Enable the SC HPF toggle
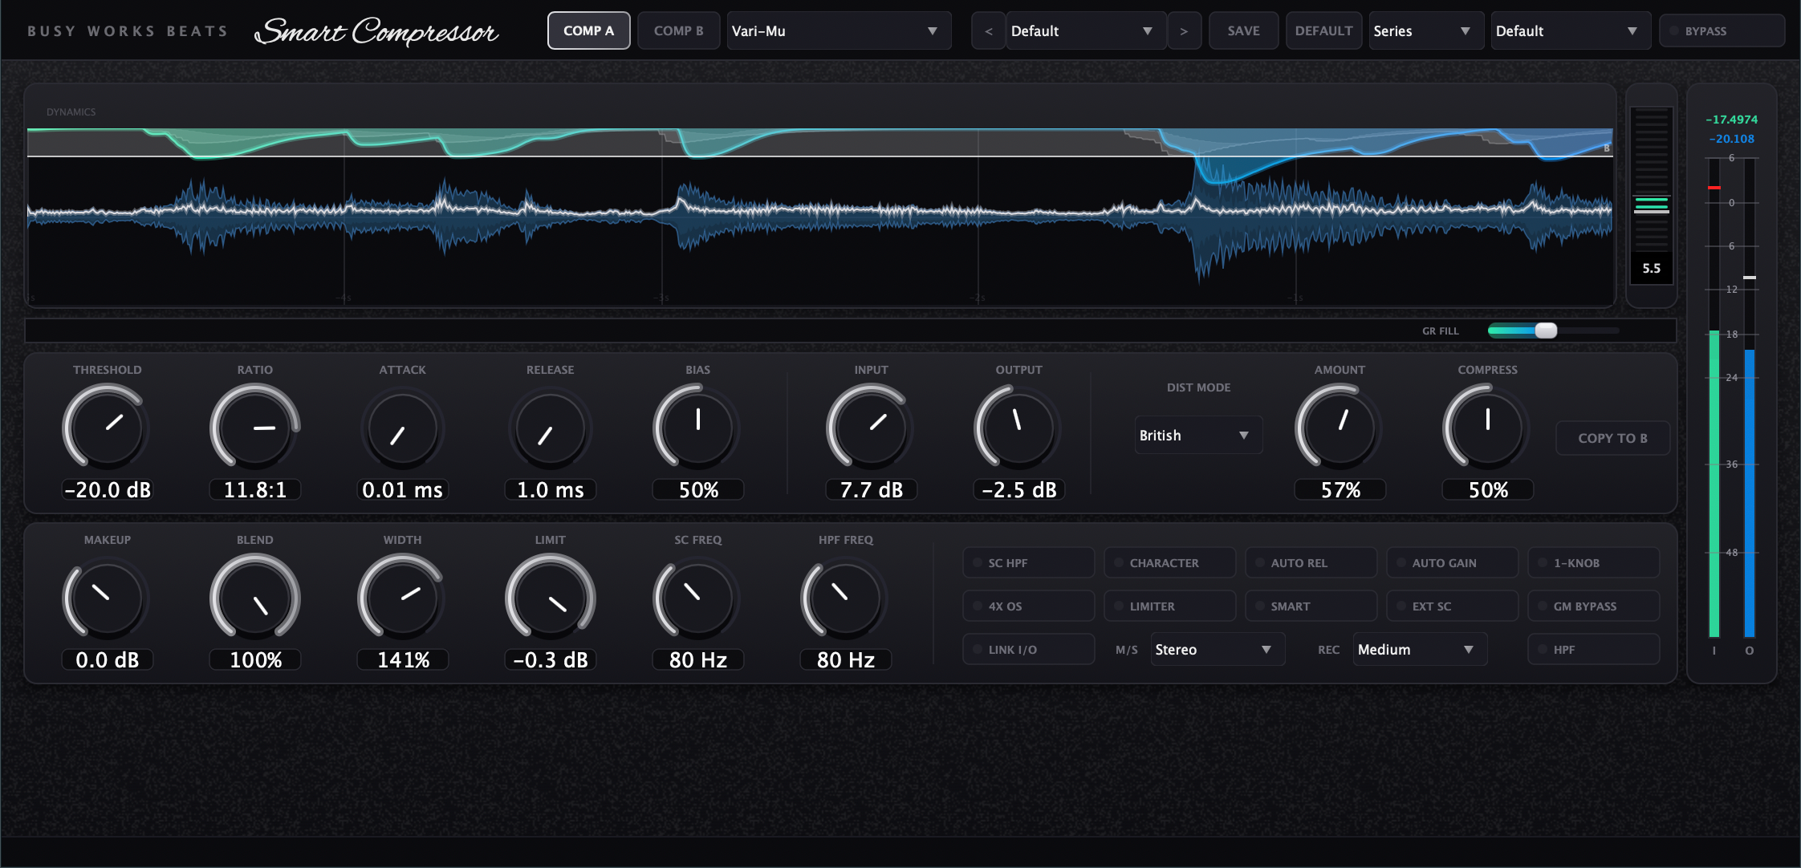This screenshot has height=868, width=1801. click(1028, 563)
